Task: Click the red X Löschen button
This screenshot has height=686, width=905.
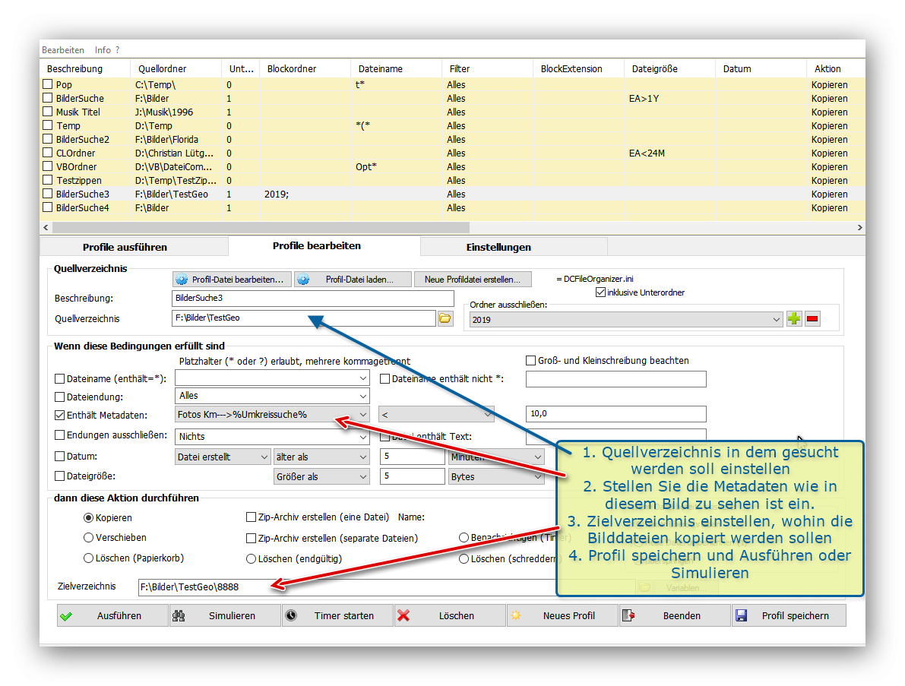Action: (450, 615)
